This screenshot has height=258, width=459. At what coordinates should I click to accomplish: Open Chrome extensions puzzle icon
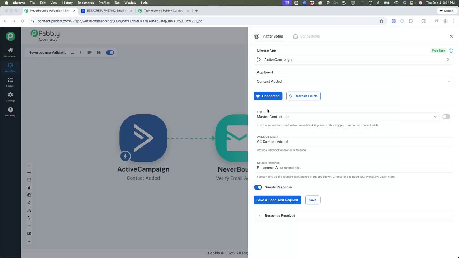click(x=411, y=21)
